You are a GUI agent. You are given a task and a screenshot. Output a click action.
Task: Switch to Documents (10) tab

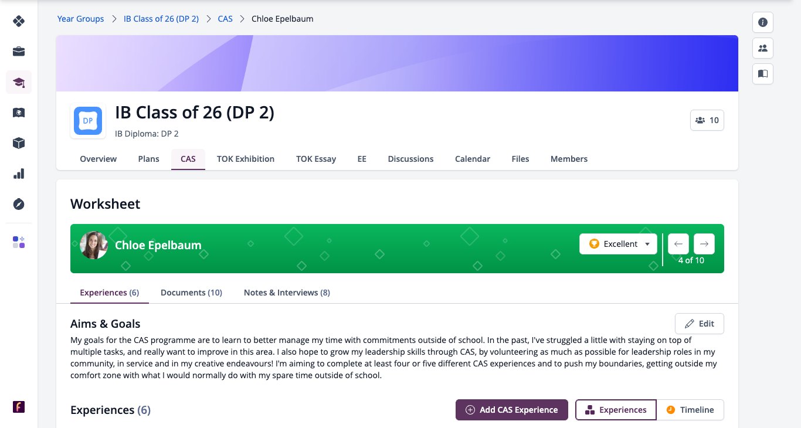[191, 293]
